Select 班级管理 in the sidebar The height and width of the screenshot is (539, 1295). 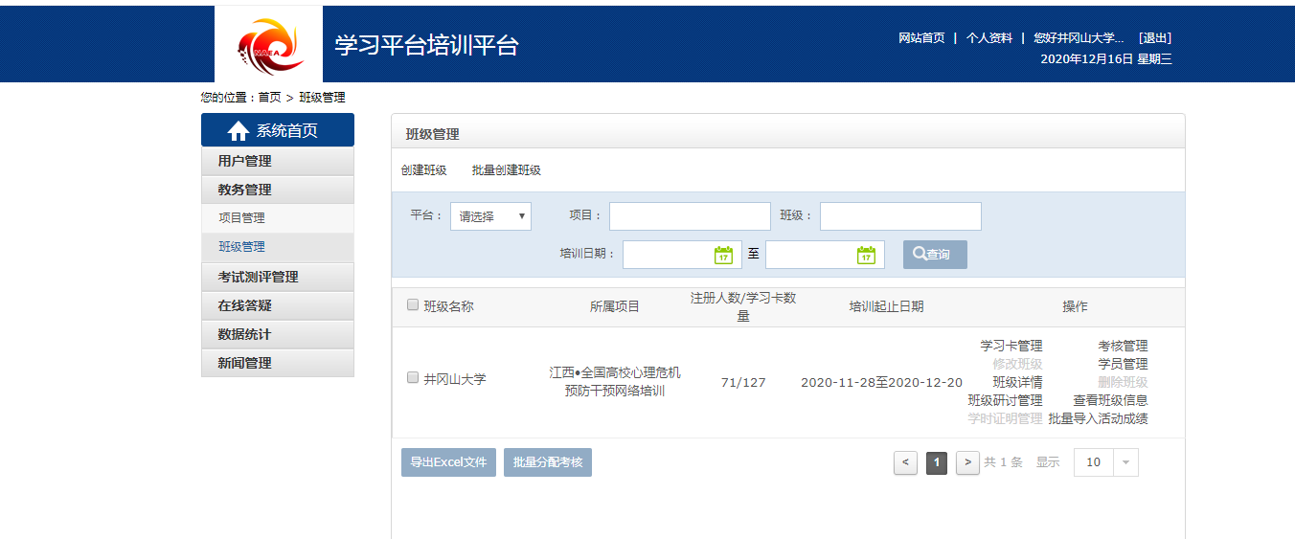pyautogui.click(x=241, y=247)
